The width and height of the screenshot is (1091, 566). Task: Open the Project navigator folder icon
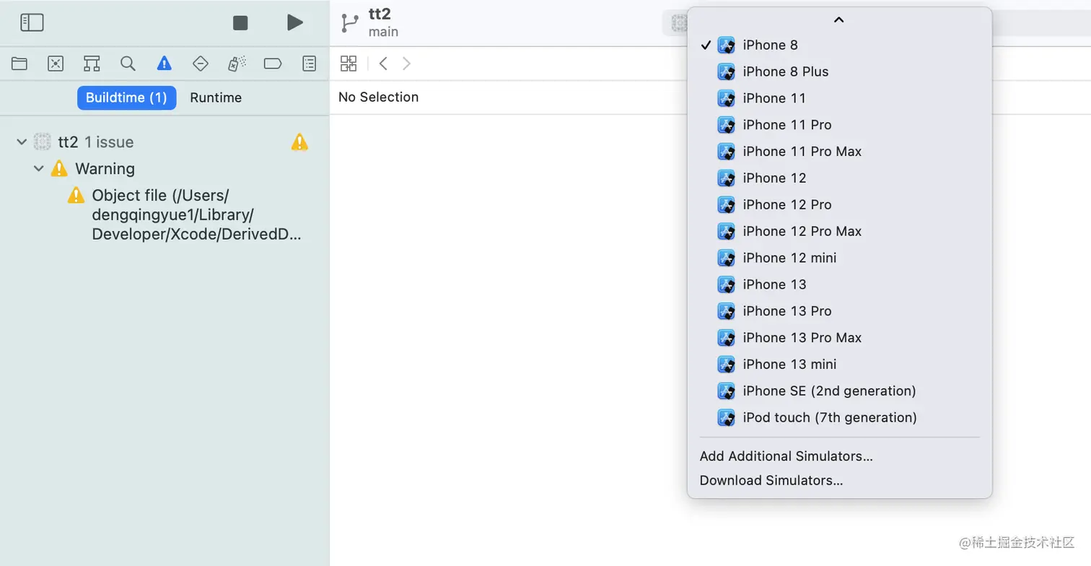coord(19,64)
